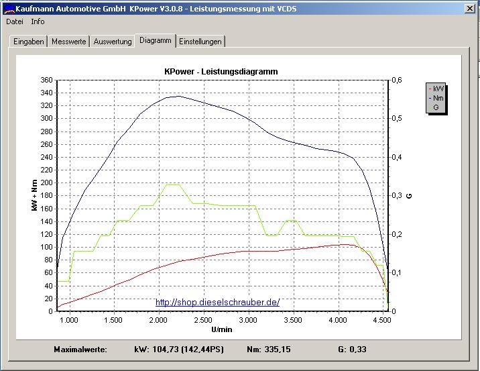Screen dimensions: 480x371
Task: Click the kW legend entry
Action: coord(438,89)
